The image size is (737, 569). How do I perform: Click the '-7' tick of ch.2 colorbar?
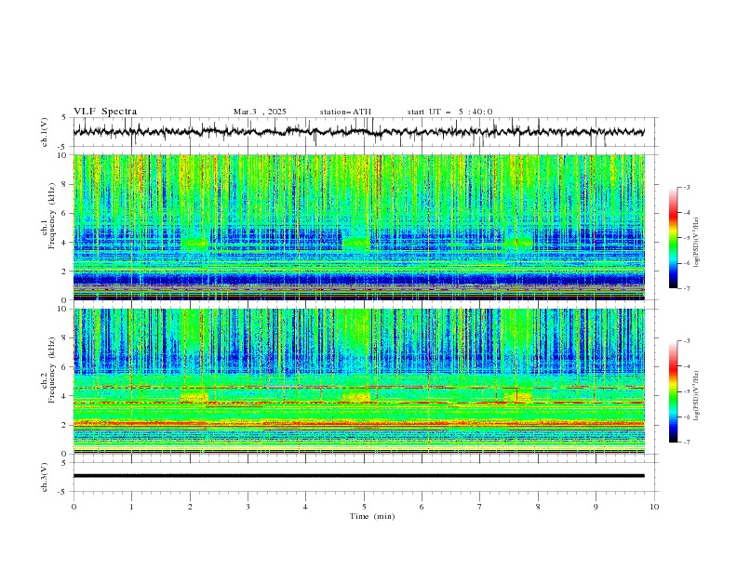point(687,442)
